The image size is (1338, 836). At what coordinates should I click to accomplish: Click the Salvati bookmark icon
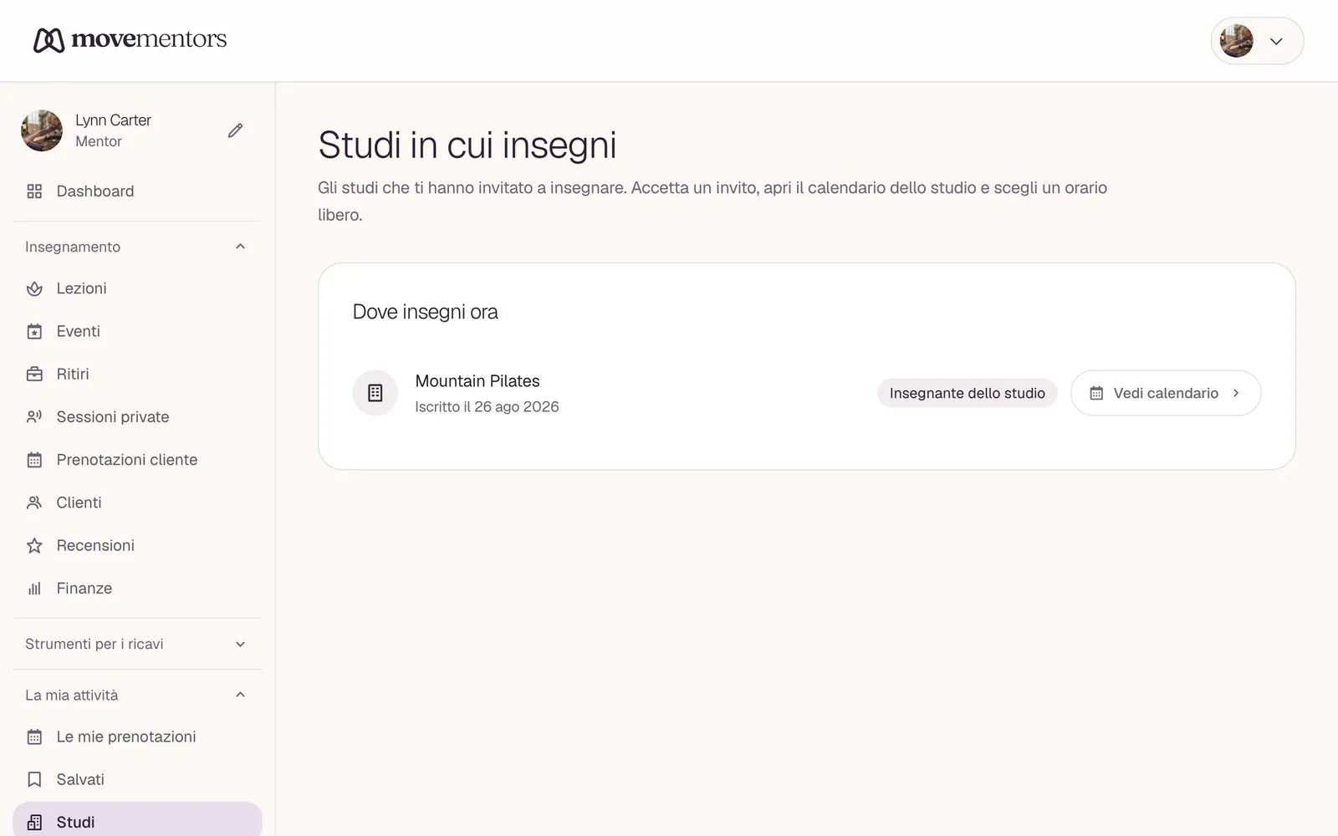coord(34,780)
